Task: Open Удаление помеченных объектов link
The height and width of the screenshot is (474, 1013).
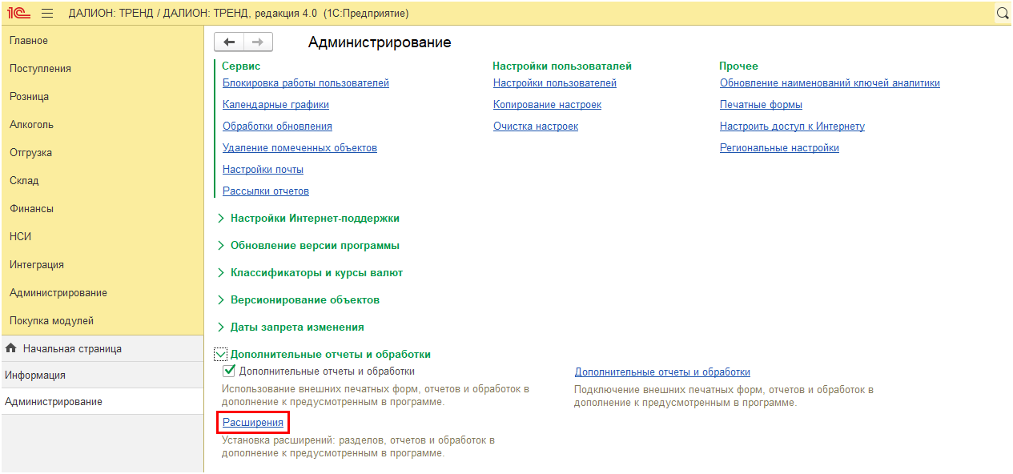Action: pos(299,148)
